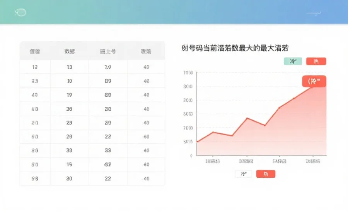Click the logo icon in the header
The image size is (348, 212).
tap(20, 12)
